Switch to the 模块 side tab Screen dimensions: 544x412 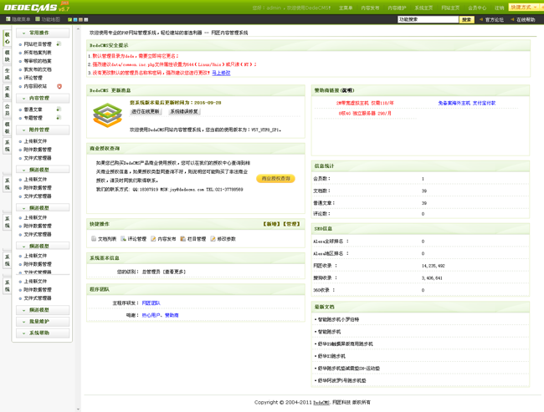click(8, 56)
